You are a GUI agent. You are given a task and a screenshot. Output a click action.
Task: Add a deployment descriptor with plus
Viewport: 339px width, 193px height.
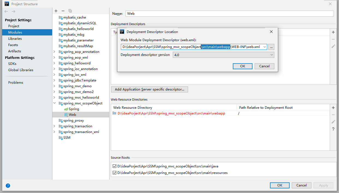tap(333, 32)
